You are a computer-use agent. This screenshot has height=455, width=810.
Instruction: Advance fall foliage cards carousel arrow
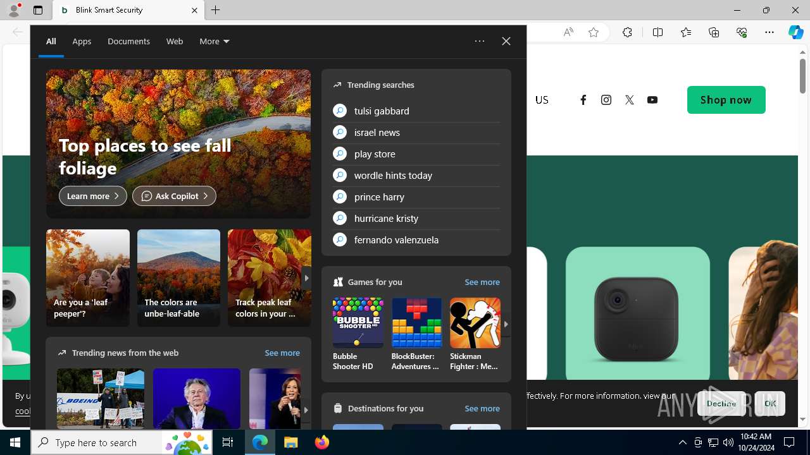pyautogui.click(x=306, y=278)
